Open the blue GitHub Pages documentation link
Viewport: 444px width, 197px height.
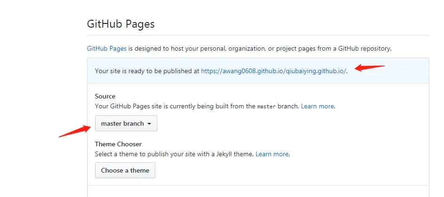106,48
